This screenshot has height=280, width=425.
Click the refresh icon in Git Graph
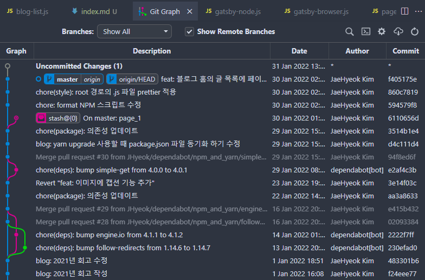(414, 31)
